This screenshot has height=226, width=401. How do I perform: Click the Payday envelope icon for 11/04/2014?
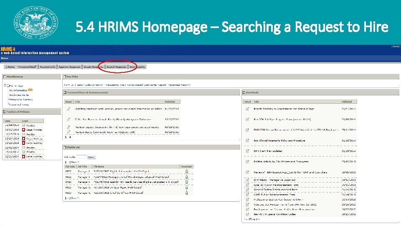click(x=23, y=125)
